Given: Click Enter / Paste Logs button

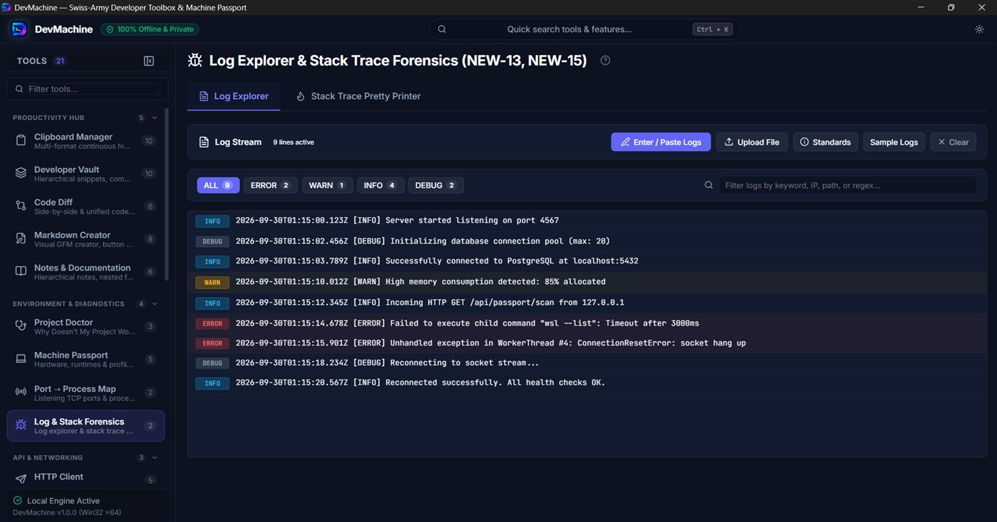Looking at the screenshot, I should click(661, 142).
